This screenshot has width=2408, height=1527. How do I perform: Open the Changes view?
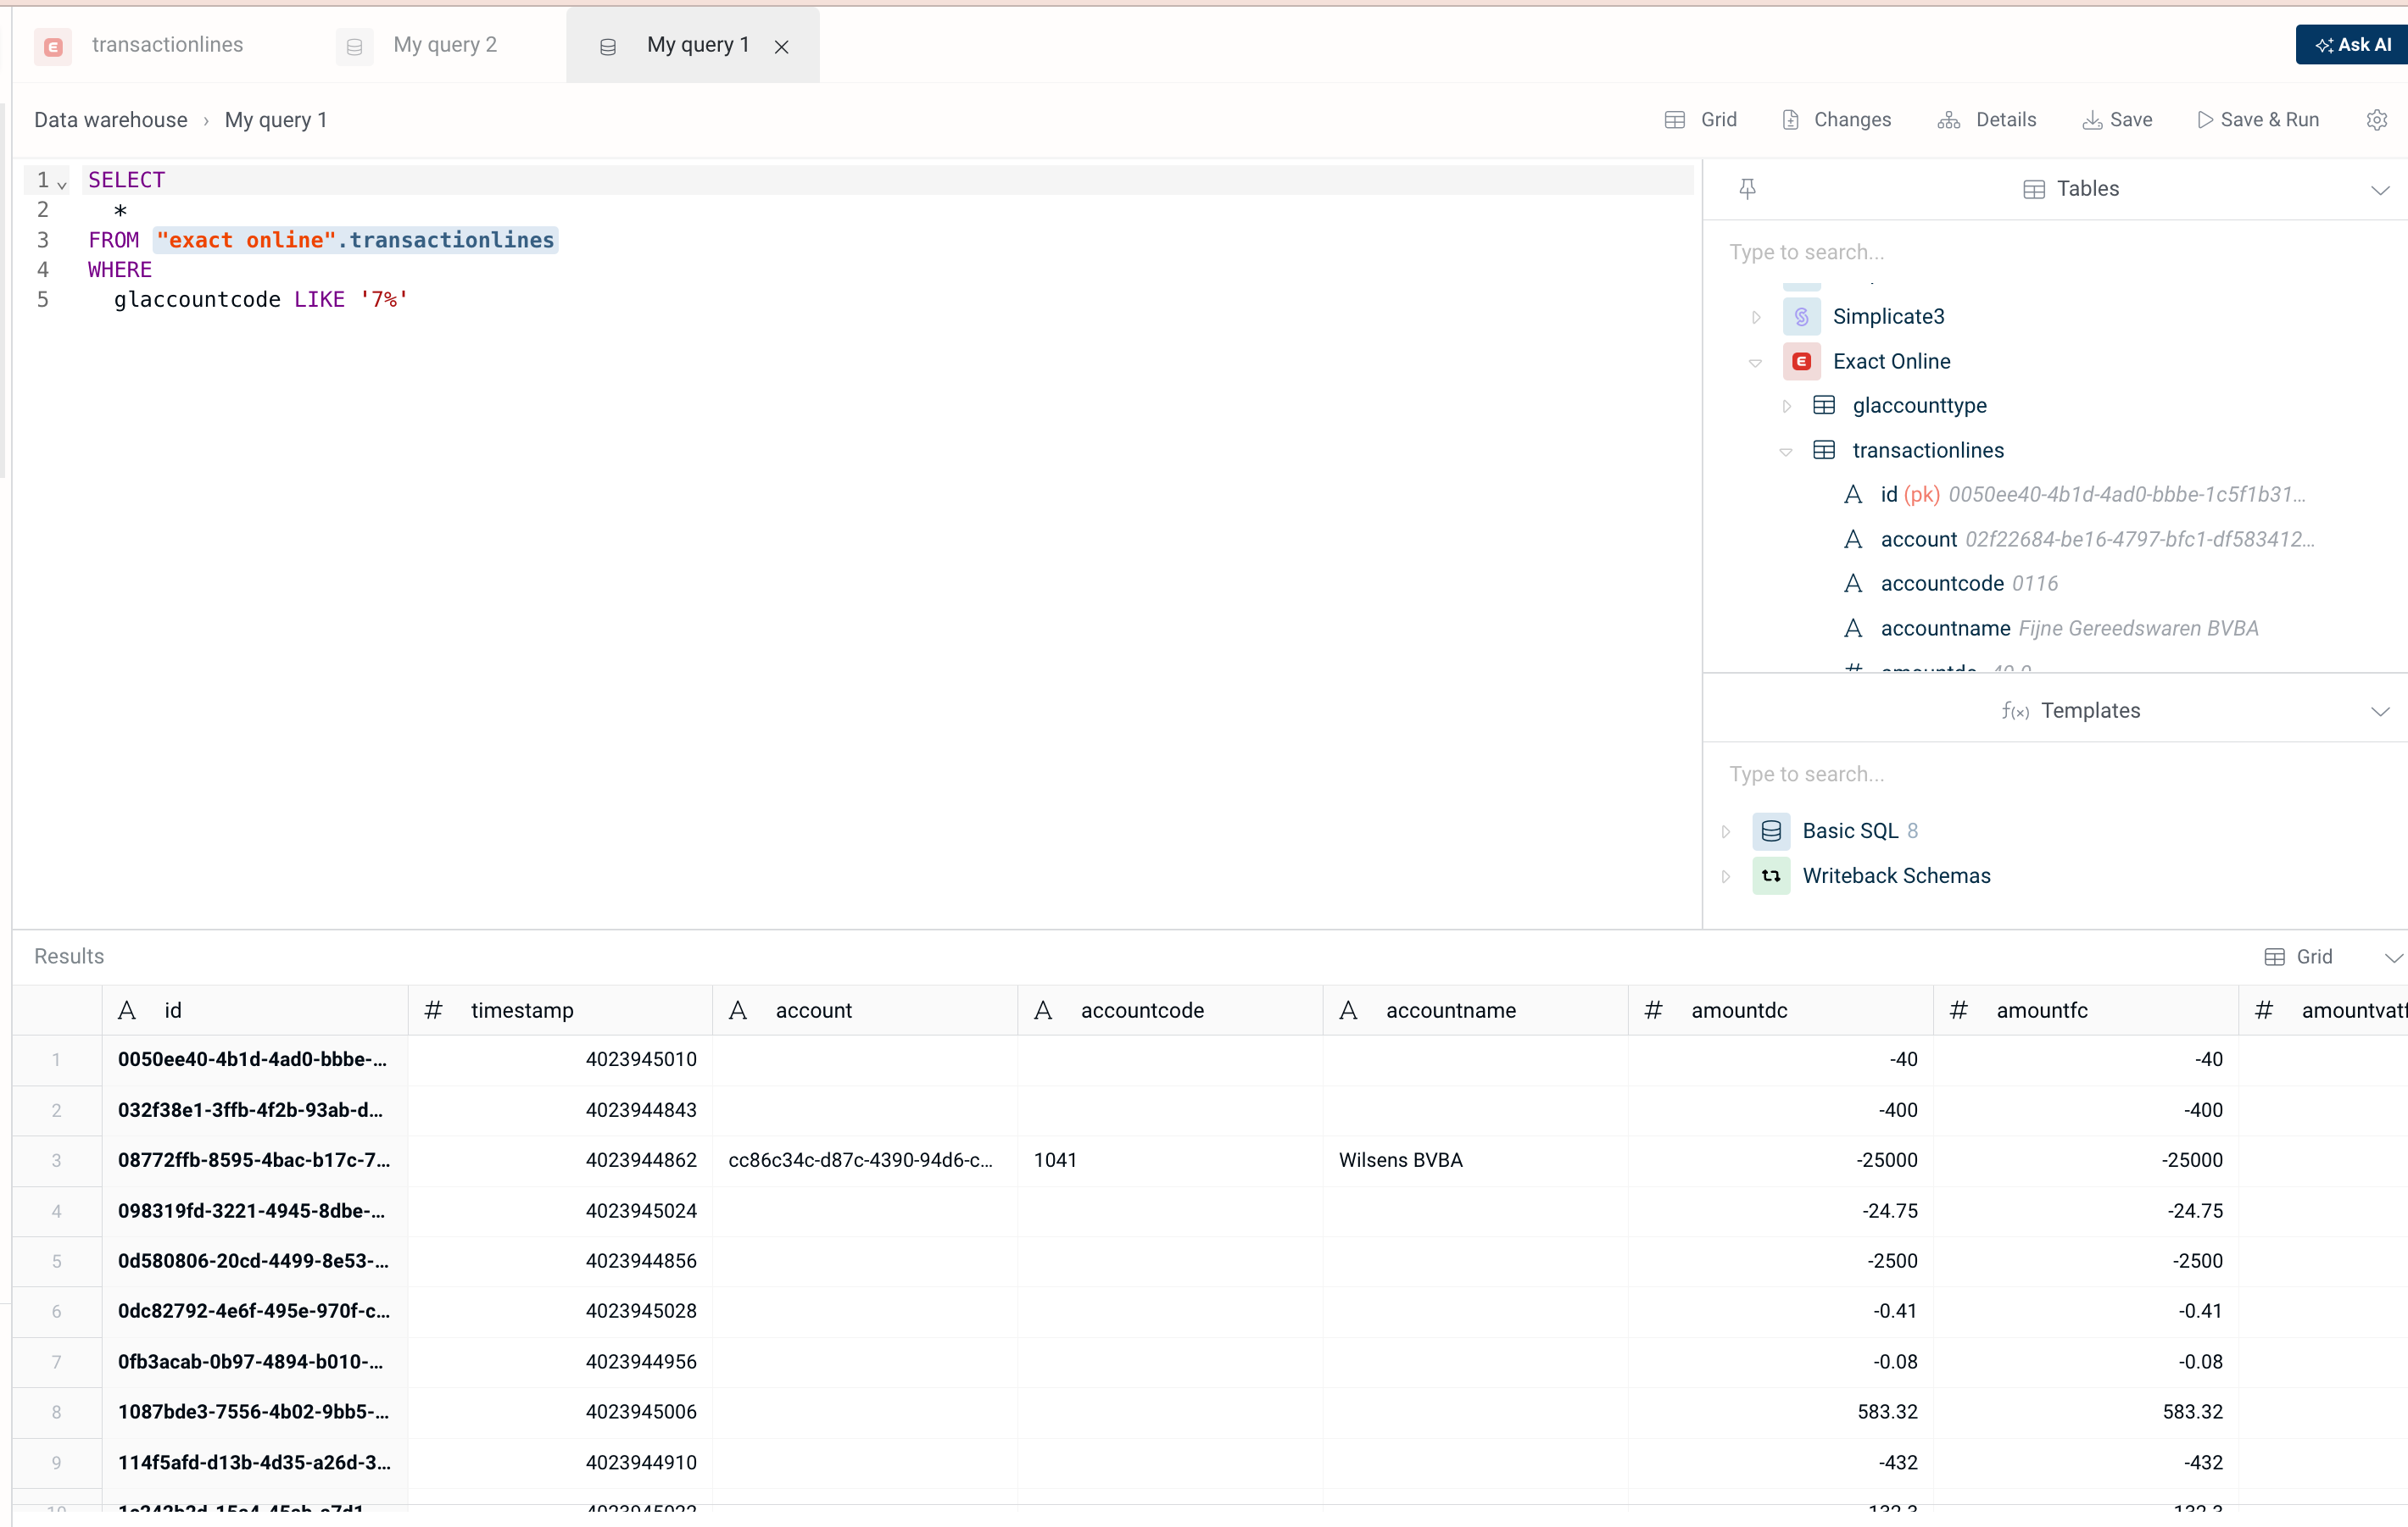pos(1836,120)
